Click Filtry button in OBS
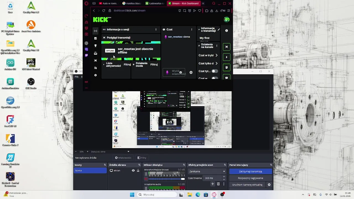The image size is (354, 199). [x=142, y=158]
